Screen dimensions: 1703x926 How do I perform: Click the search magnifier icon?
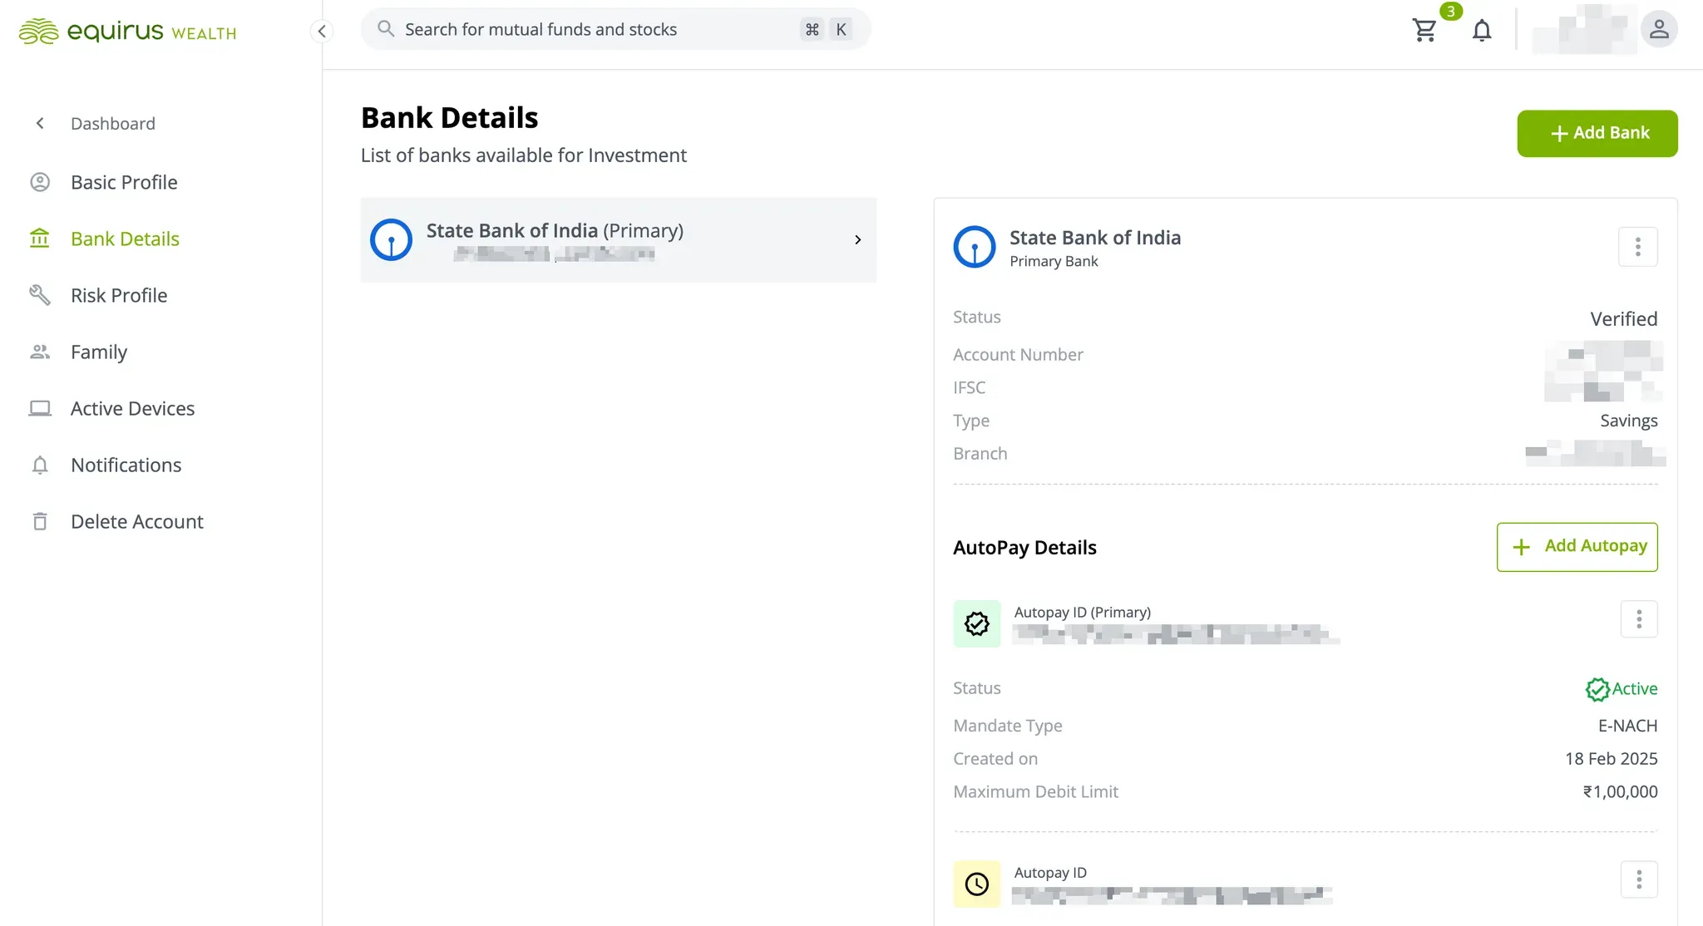386,29
